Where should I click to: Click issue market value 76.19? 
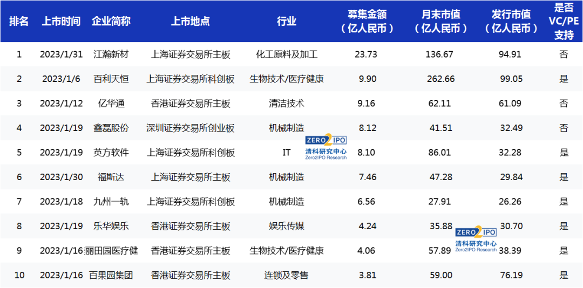tap(511, 276)
